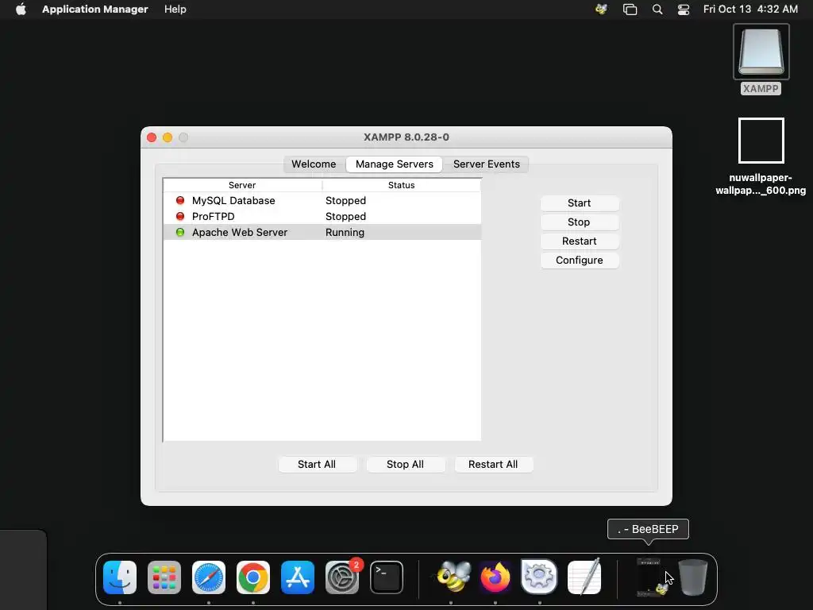Click the BeeBEEP menu bar icon
This screenshot has height=610, width=813.
coord(602,10)
